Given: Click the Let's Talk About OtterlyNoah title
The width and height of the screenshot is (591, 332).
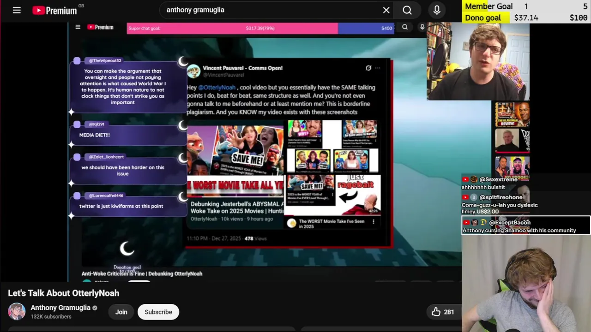Looking at the screenshot, I should click(64, 293).
